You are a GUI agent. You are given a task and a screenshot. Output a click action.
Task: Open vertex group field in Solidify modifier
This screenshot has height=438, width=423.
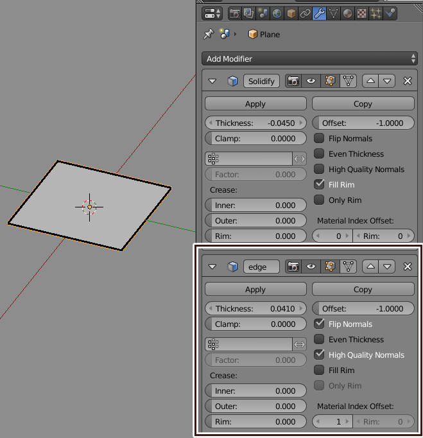tap(248, 159)
